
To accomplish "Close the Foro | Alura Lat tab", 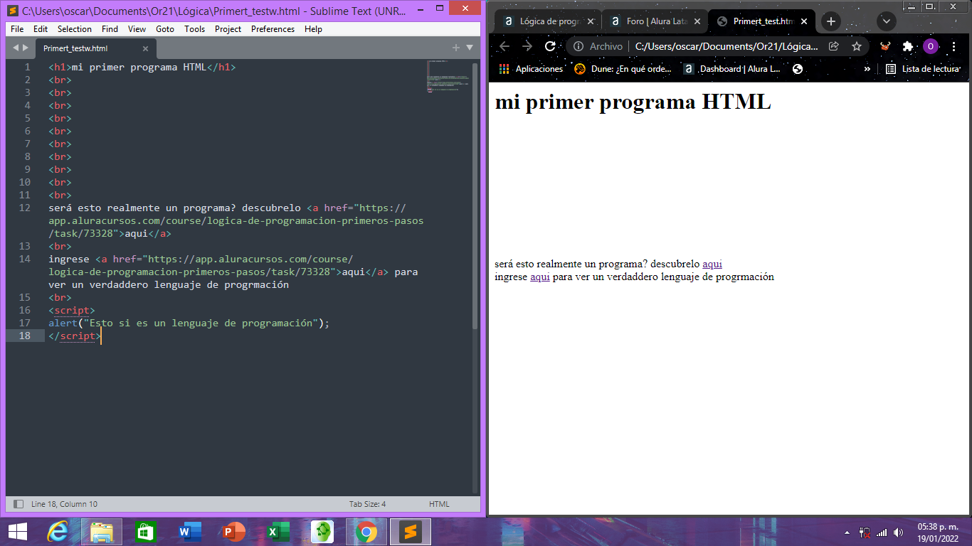I will (697, 21).
